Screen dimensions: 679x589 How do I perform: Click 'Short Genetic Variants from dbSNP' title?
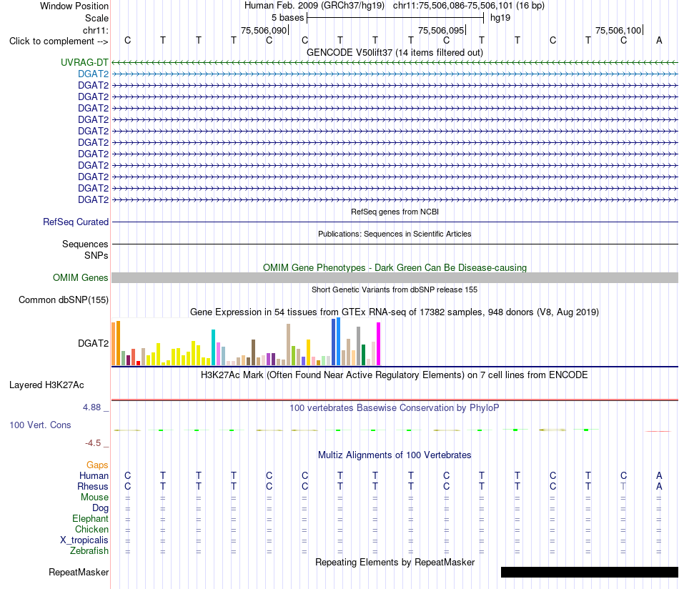(x=395, y=289)
